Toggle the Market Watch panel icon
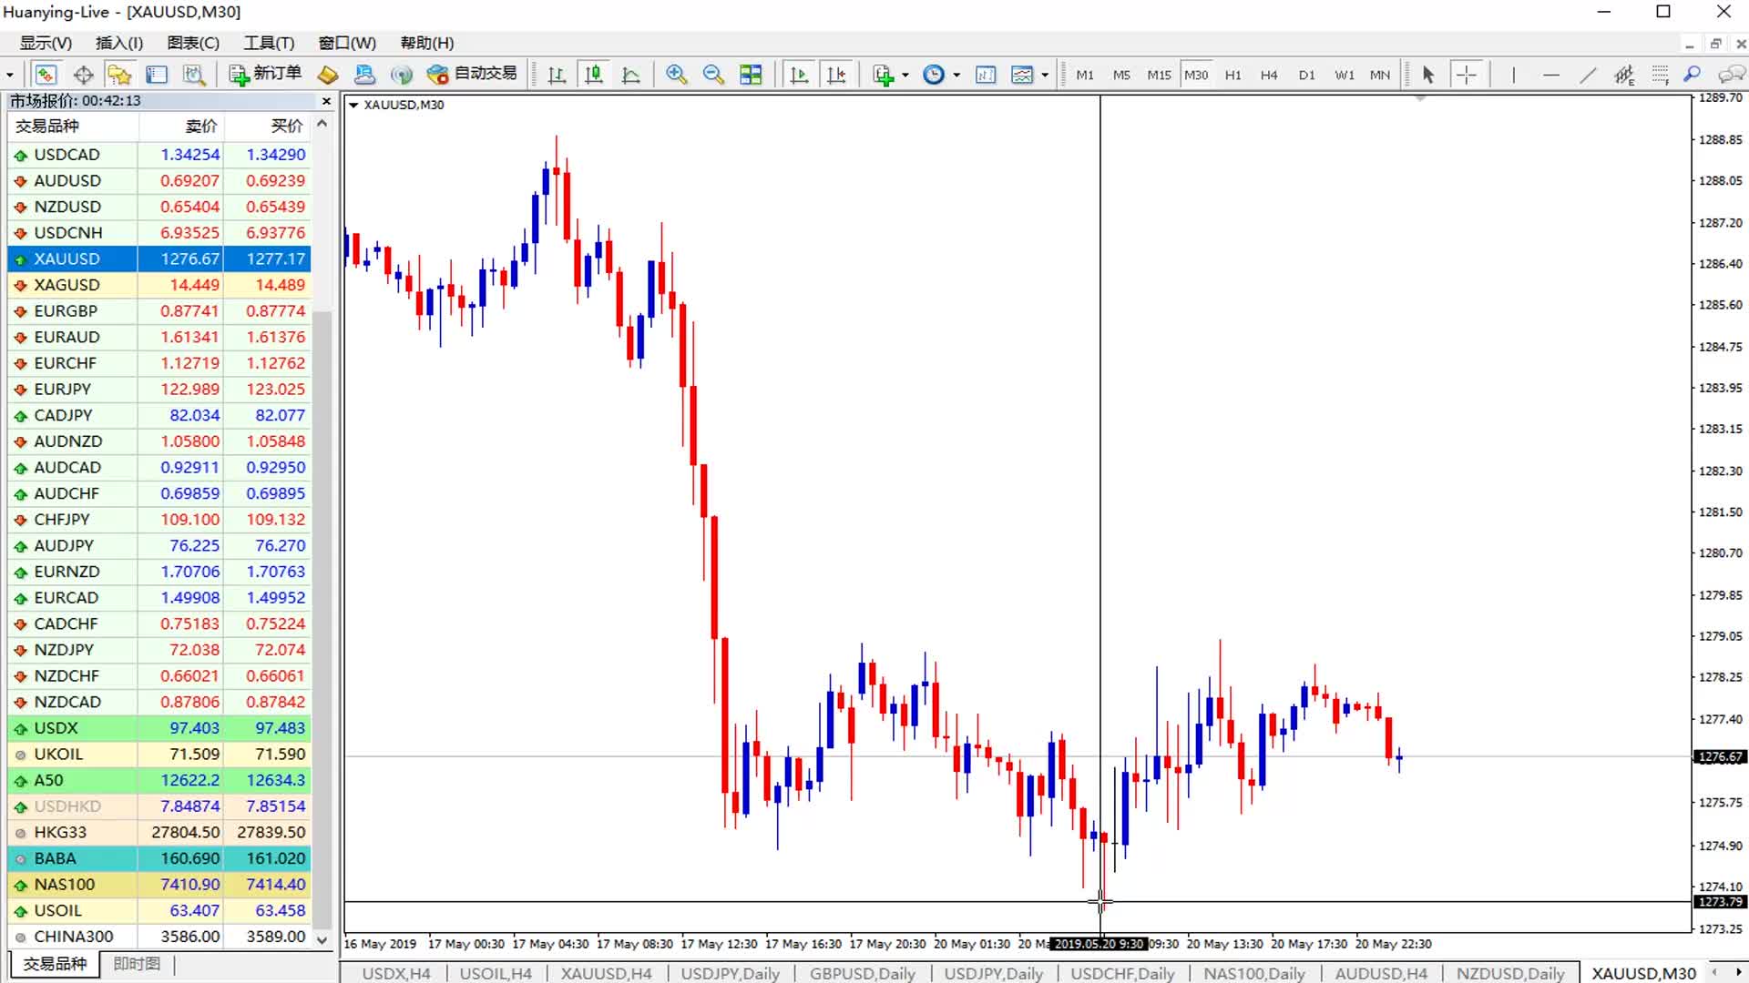This screenshot has width=1749, height=983. pyautogui.click(x=46, y=75)
